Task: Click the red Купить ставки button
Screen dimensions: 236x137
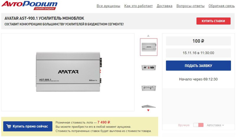Action: (x=213, y=21)
